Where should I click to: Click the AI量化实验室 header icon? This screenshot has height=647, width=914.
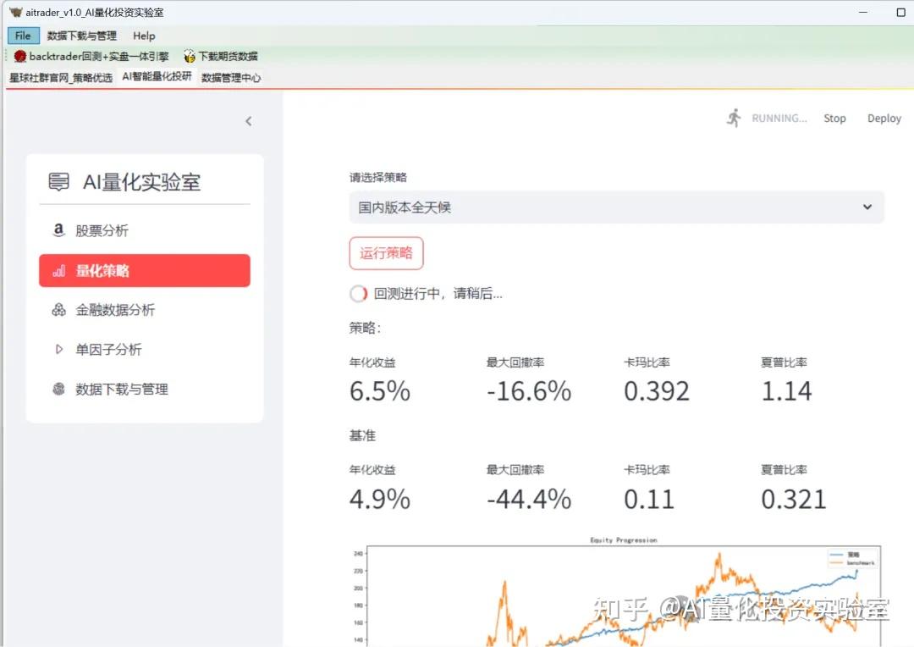[x=58, y=181]
